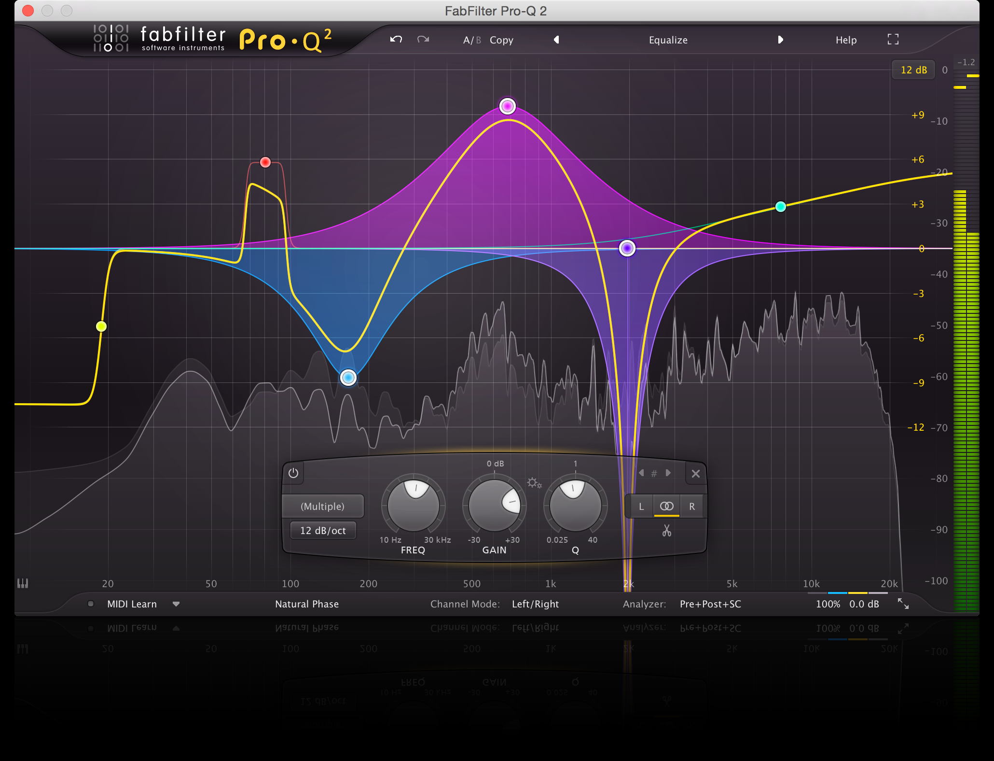The image size is (994, 761).
Task: Select the previous band arrow
Action: tap(641, 473)
